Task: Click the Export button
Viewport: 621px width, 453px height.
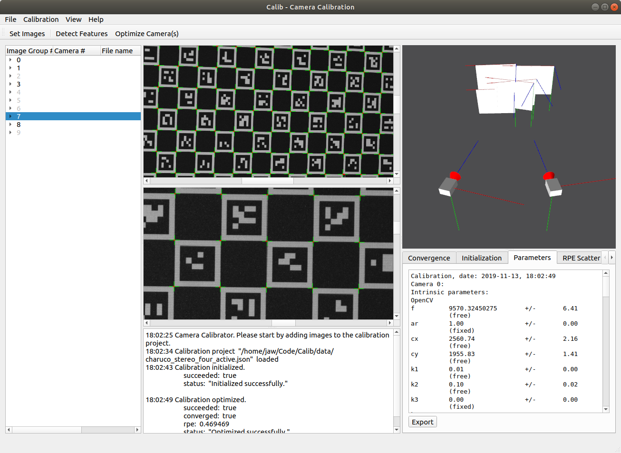Action: 422,422
